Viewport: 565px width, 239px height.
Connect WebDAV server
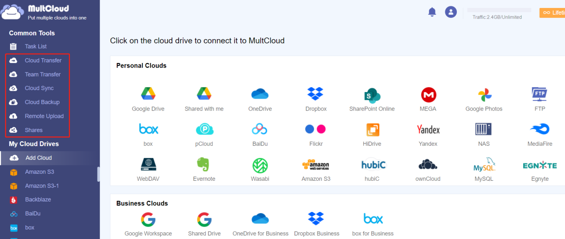(x=148, y=169)
